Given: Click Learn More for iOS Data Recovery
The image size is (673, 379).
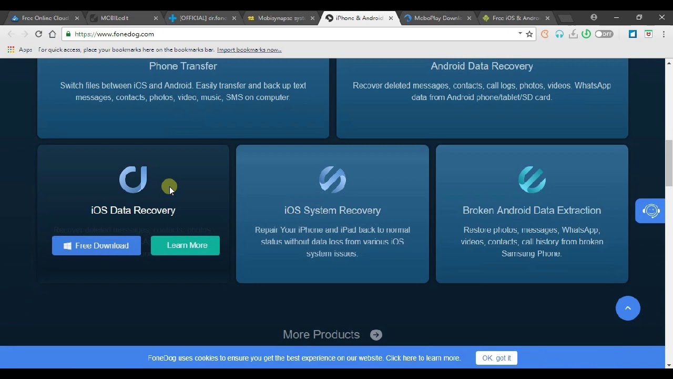Looking at the screenshot, I should coord(185,245).
